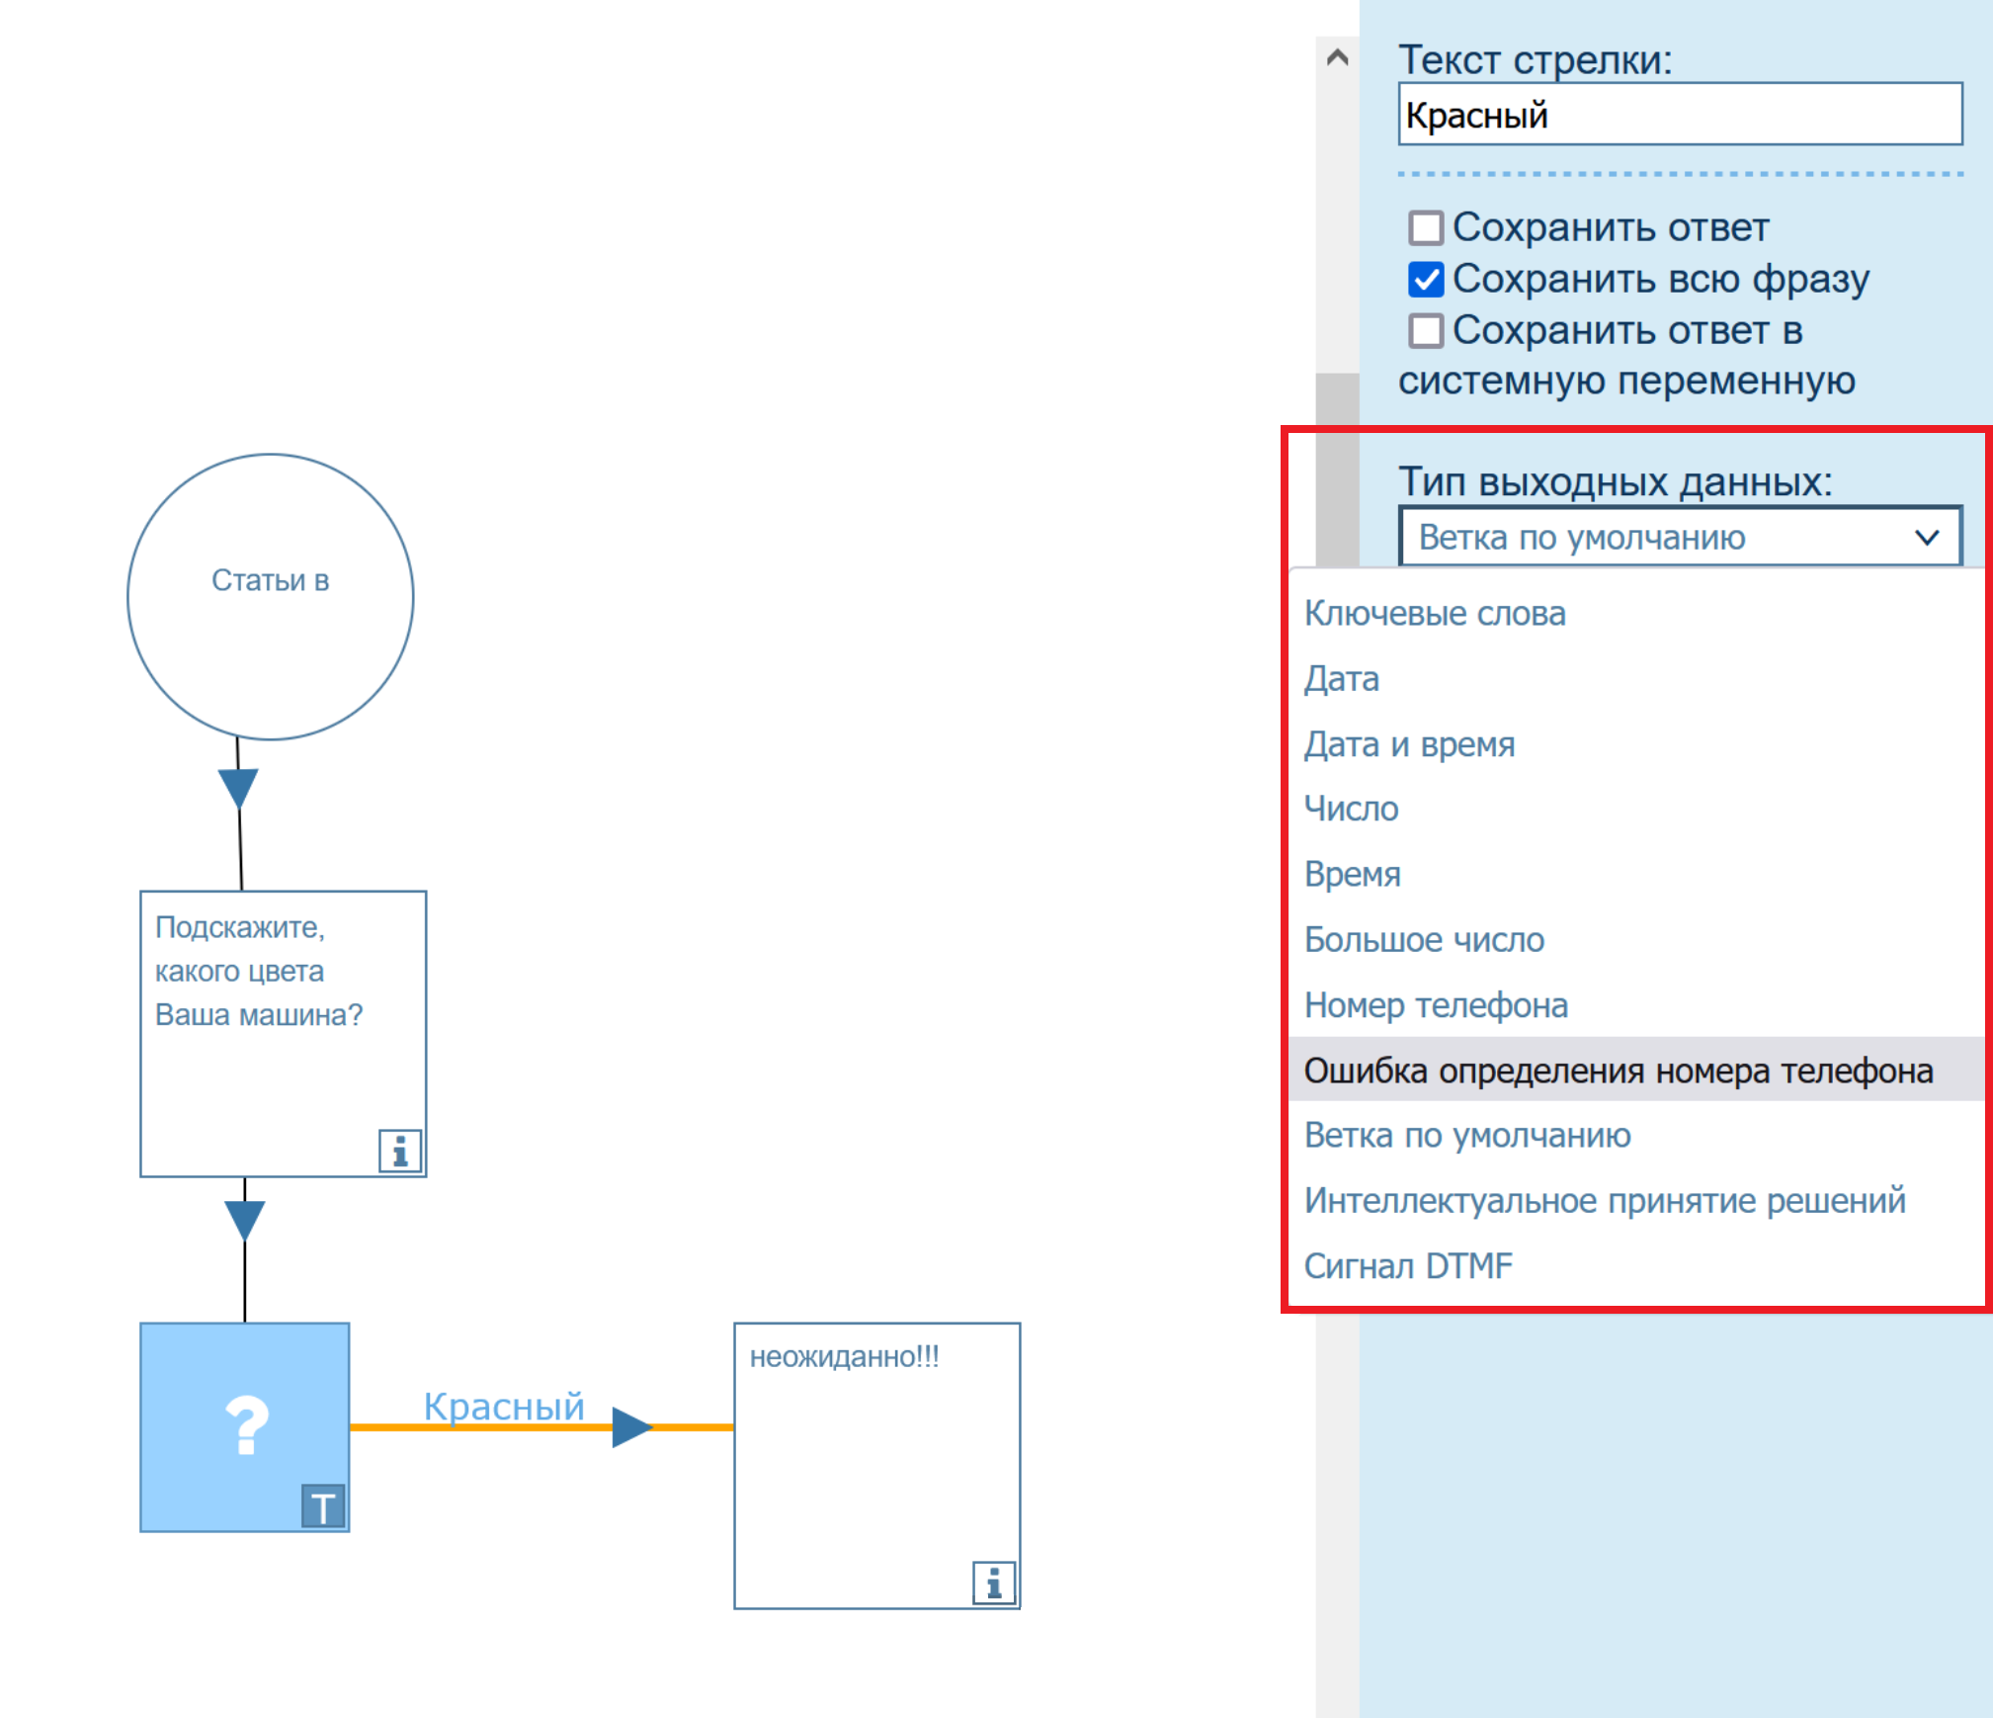The height and width of the screenshot is (1718, 1993).
Task: Click arrowhead below 'Статьи в' circle
Action: tap(238, 788)
